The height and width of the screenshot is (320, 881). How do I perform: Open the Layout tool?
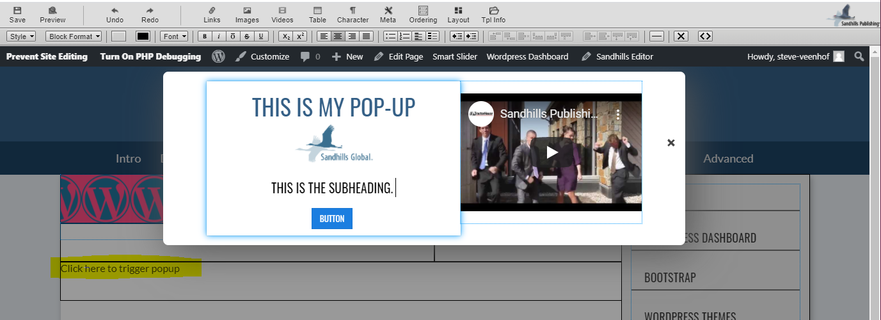point(458,15)
